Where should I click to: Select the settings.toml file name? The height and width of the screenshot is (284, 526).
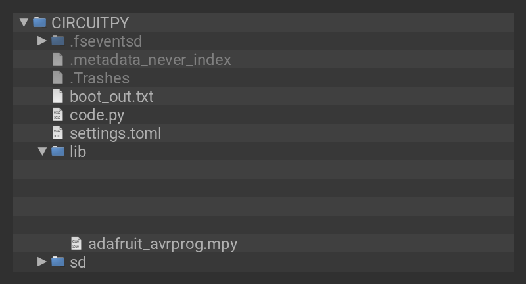pyautogui.click(x=115, y=133)
